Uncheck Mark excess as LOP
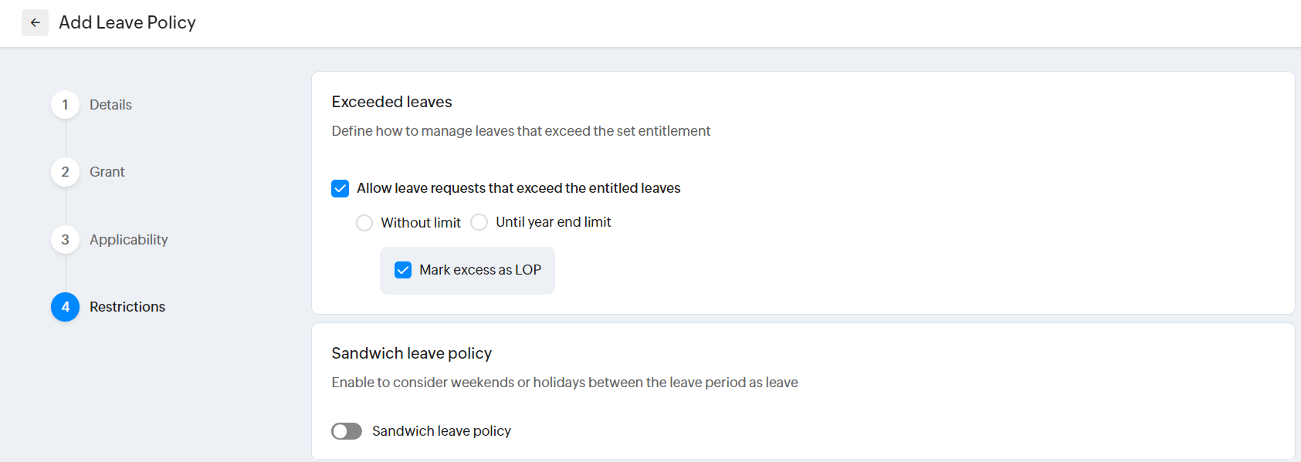This screenshot has width=1301, height=462. (403, 270)
